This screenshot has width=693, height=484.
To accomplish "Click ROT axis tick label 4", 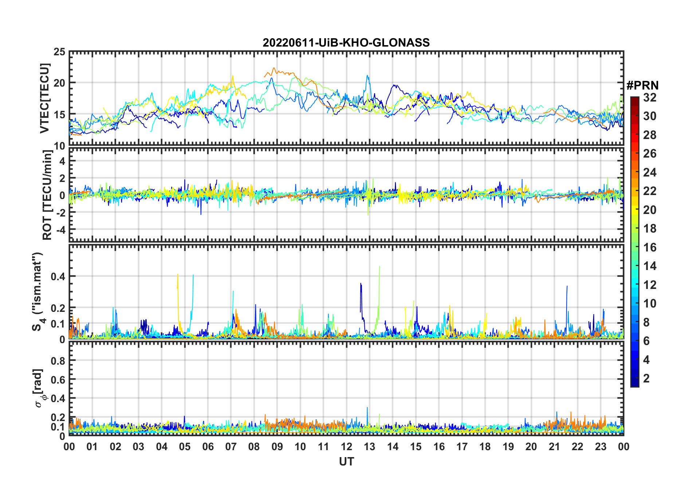I will 63,161.
